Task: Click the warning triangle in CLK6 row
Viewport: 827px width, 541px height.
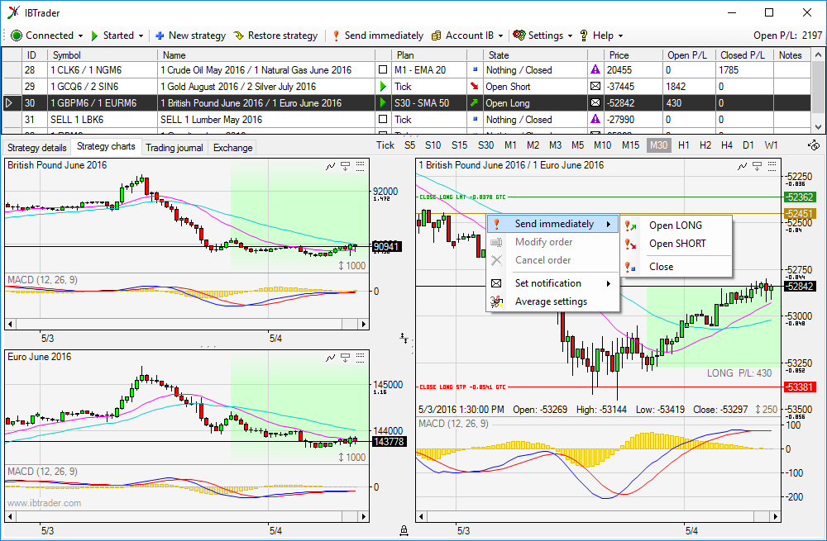Action: tap(595, 70)
